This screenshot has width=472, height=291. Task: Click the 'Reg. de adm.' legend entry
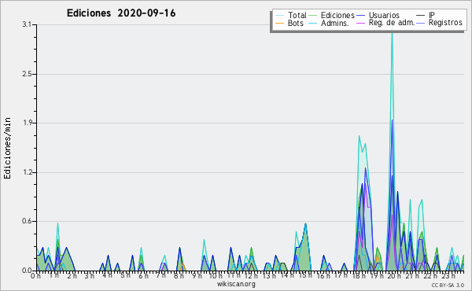tap(392, 23)
